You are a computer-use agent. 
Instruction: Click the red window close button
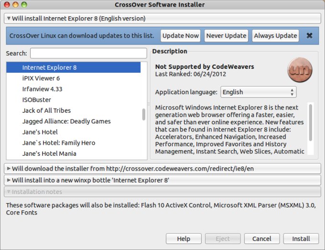point(7,5)
